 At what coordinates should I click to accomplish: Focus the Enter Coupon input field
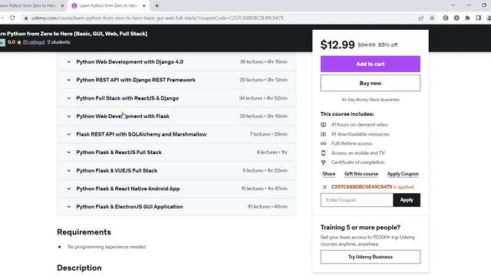[357, 200]
